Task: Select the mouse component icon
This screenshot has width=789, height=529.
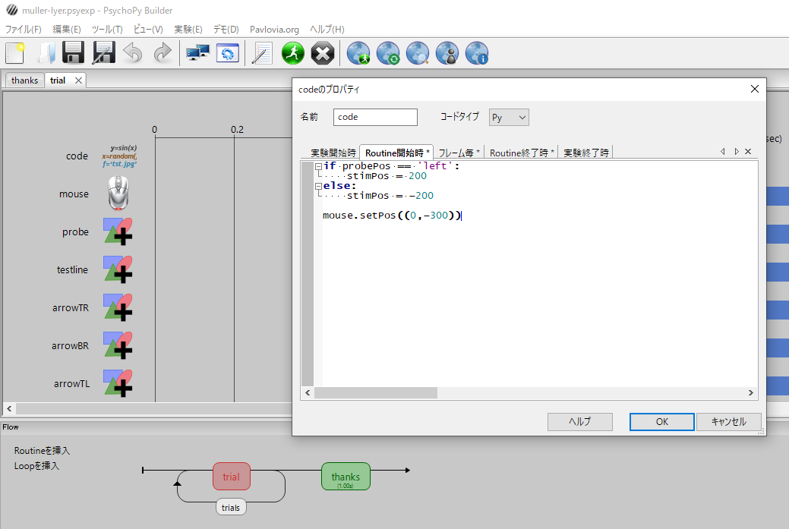Action: (x=118, y=193)
